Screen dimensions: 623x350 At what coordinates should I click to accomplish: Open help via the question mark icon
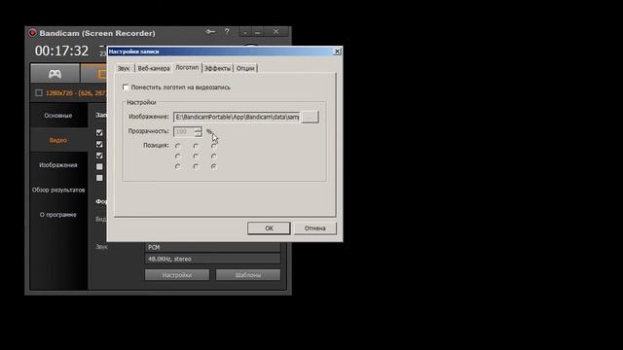[227, 32]
